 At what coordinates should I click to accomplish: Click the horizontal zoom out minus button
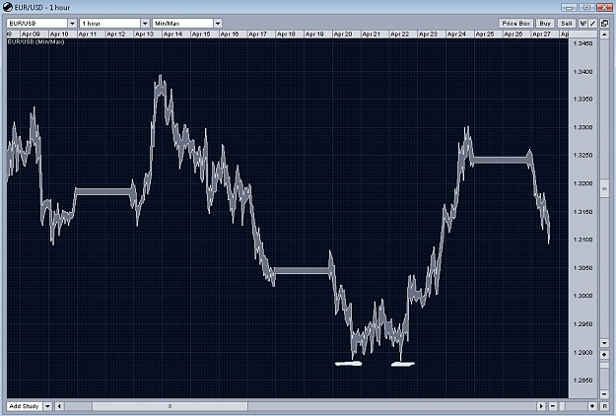pos(552,406)
